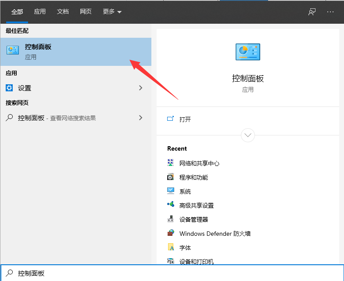Open 设备管理器 recent item
The height and width of the screenshot is (281, 344).
[x=193, y=220]
